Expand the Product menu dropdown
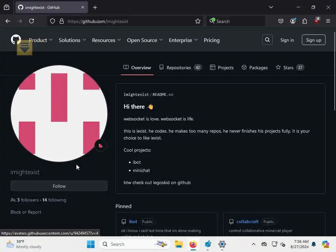Viewport: 336px width, 252px height. tap(41, 40)
